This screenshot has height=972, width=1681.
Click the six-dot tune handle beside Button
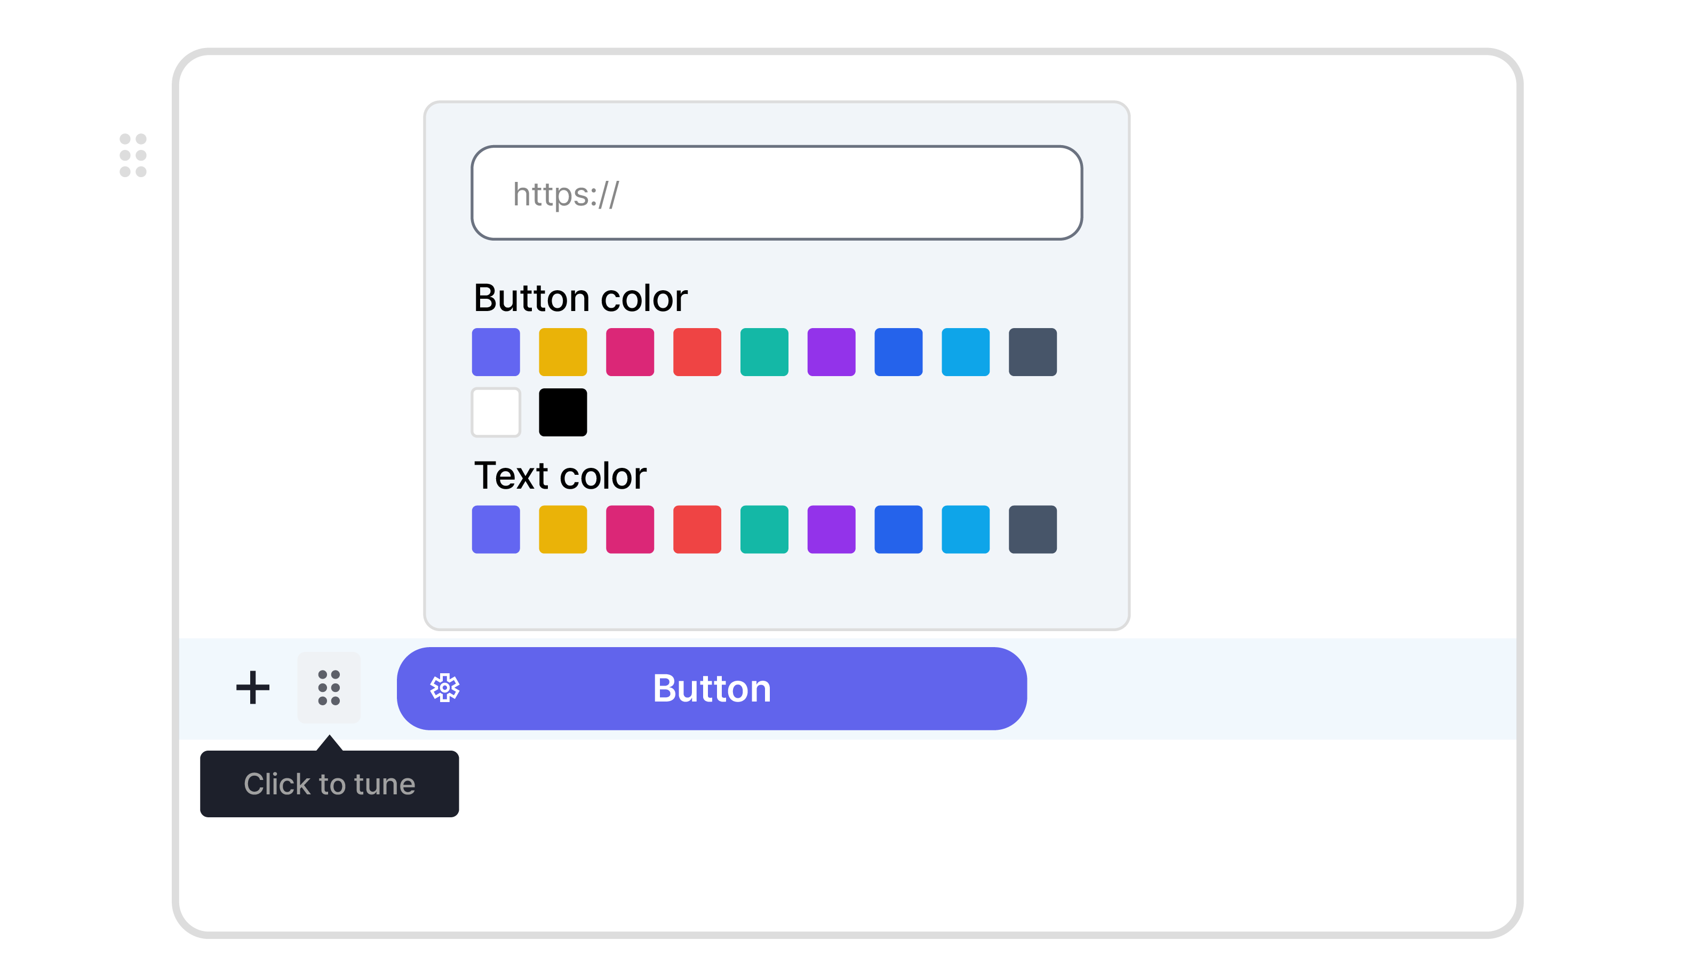point(329,687)
